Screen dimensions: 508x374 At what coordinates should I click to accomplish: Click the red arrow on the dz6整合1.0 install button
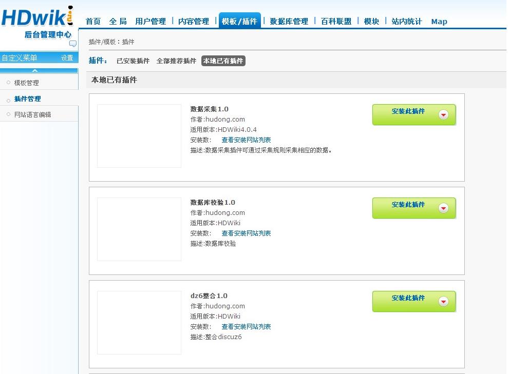(x=443, y=302)
